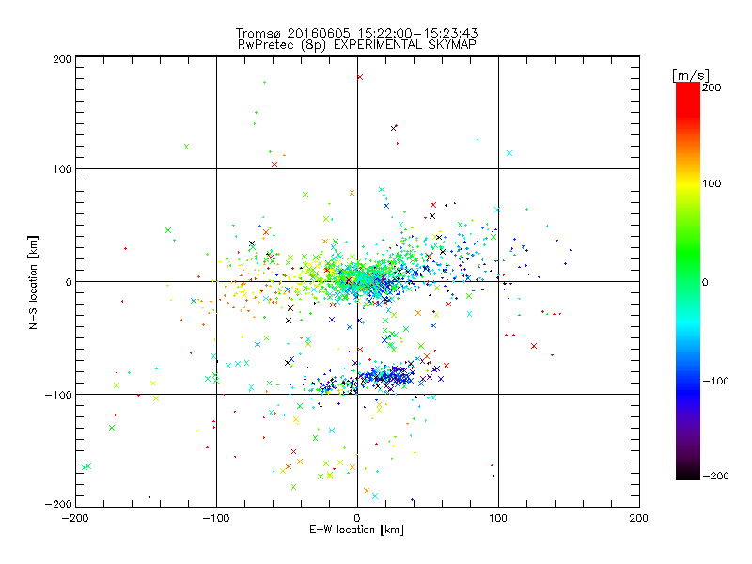Viewport: 752px width, 564px height.
Task: Click the colorbar label '100'
Action: [712, 183]
